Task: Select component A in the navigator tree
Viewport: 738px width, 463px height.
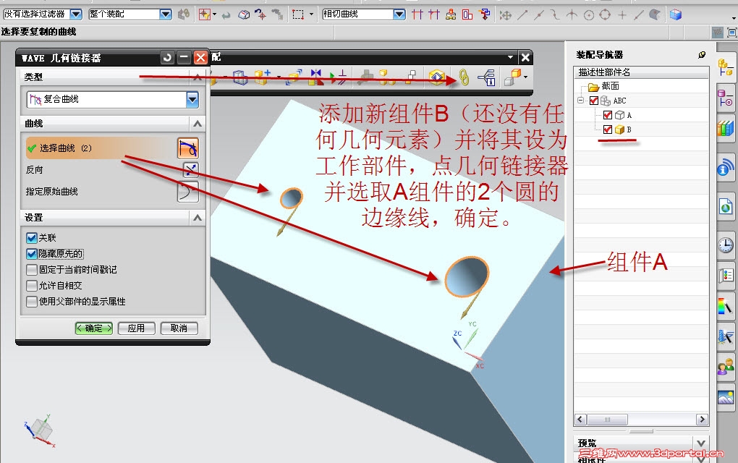Action: click(x=629, y=115)
